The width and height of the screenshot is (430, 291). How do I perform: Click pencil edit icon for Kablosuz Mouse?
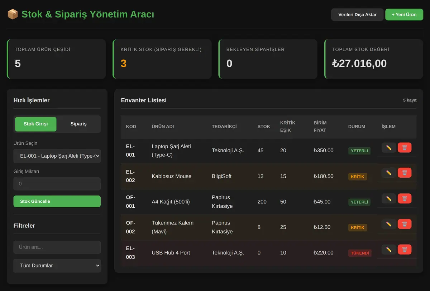pyautogui.click(x=389, y=173)
